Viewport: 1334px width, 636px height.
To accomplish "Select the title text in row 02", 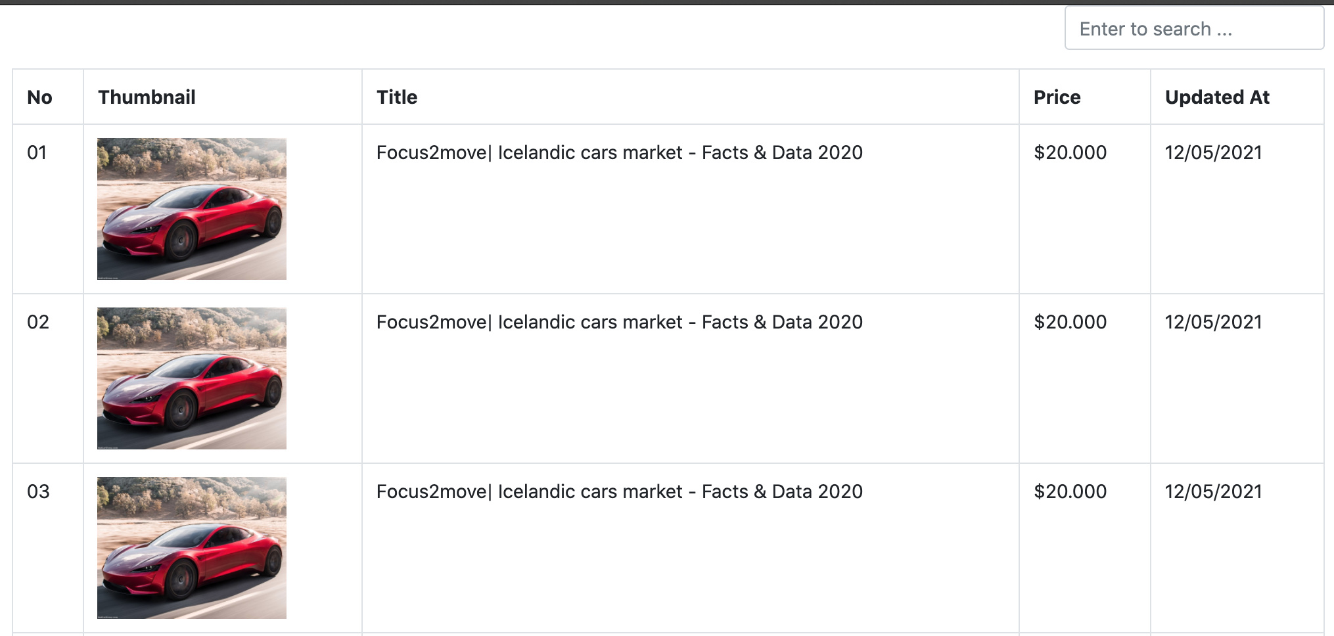I will pyautogui.click(x=619, y=322).
